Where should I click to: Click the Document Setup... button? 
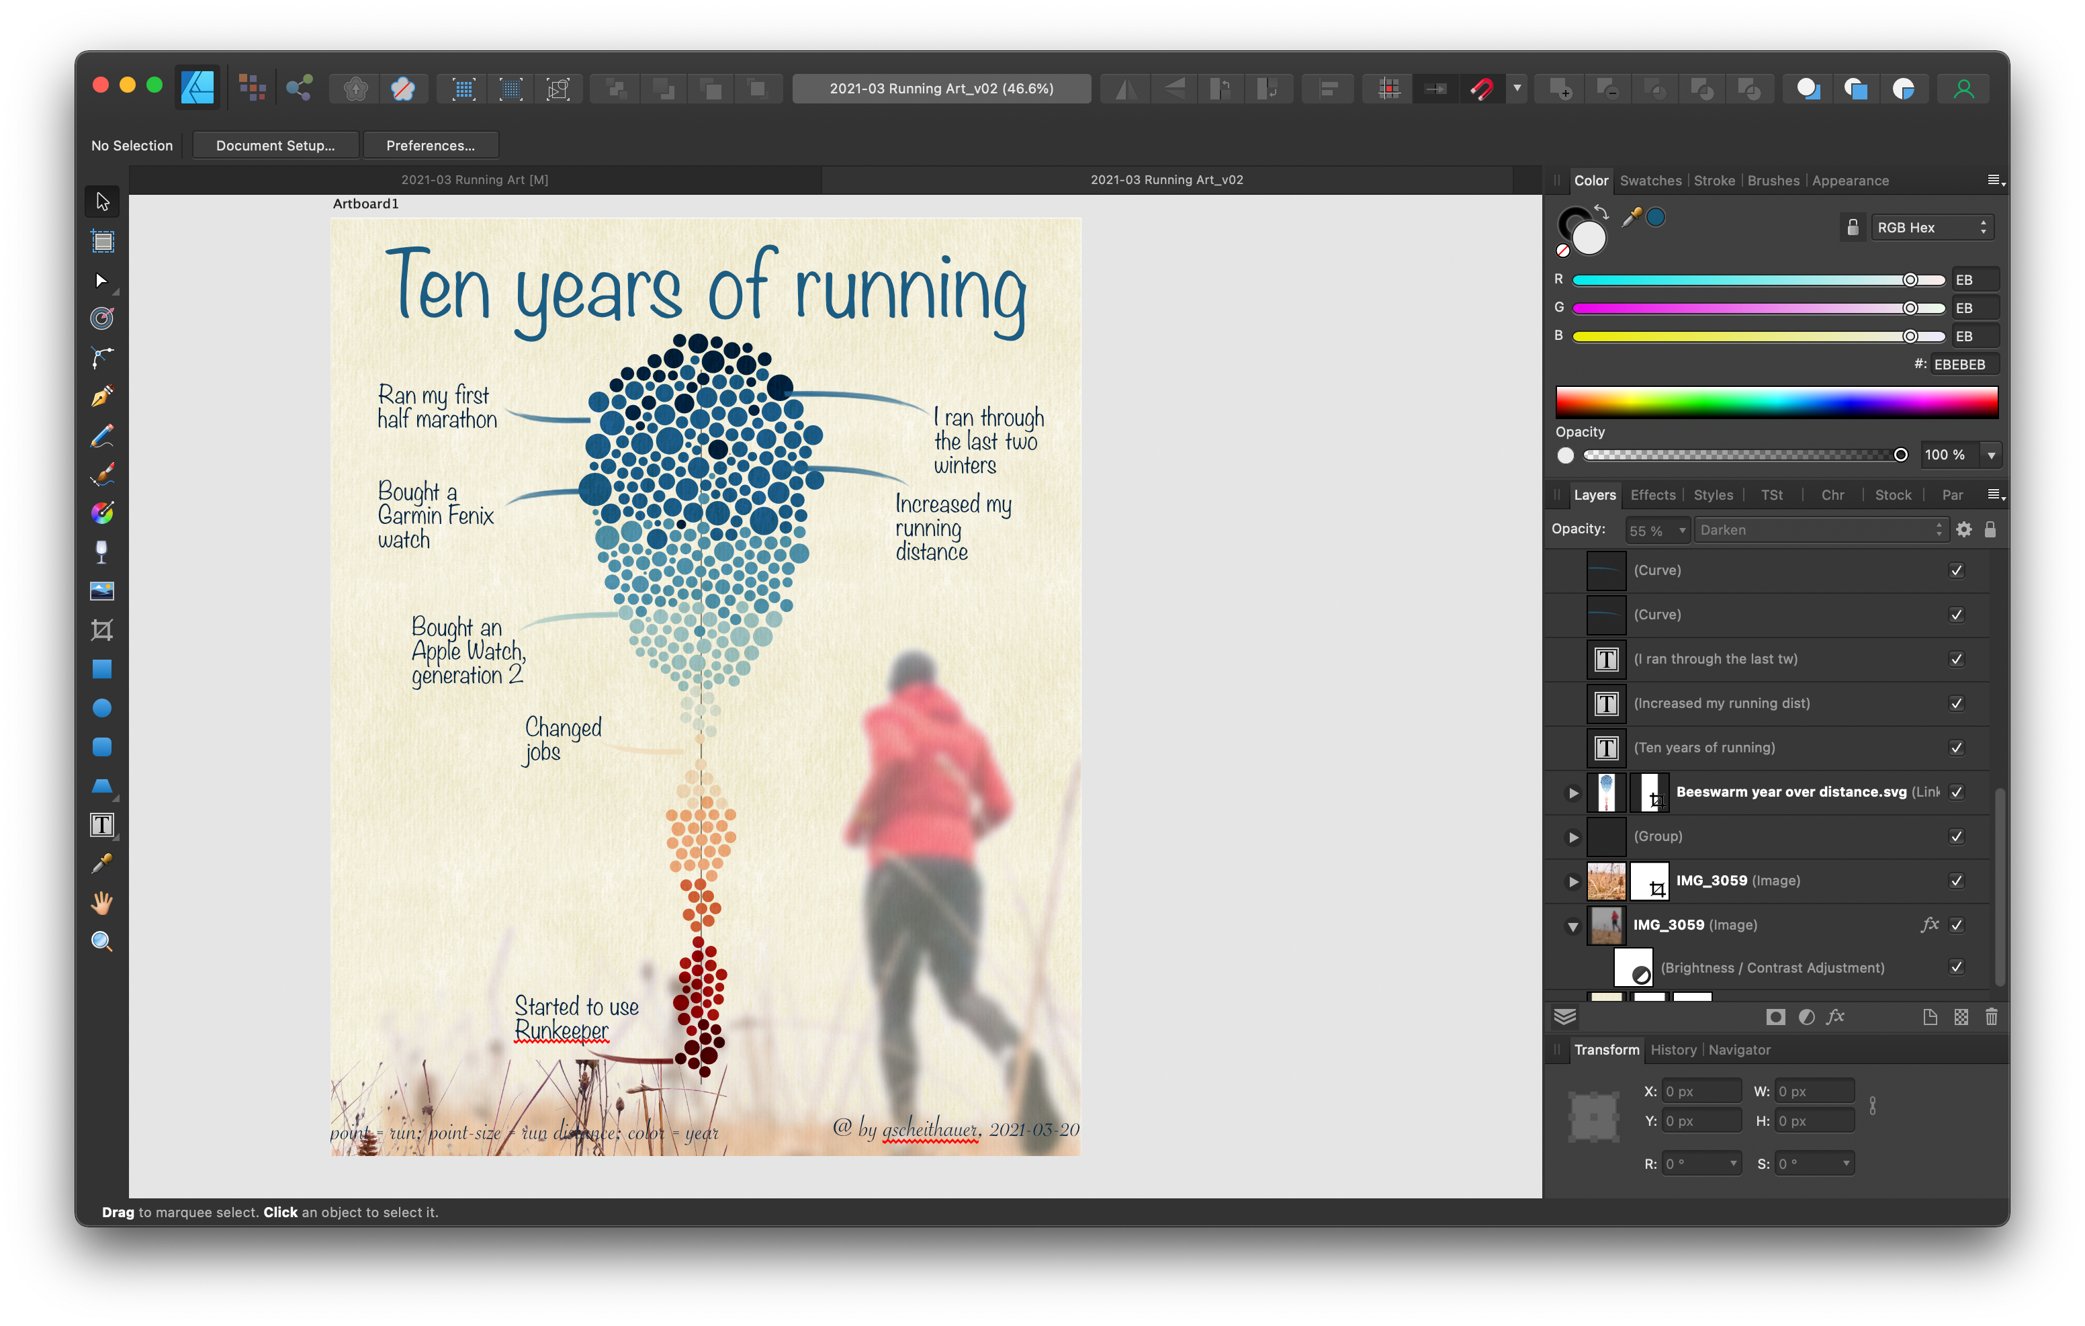[275, 146]
